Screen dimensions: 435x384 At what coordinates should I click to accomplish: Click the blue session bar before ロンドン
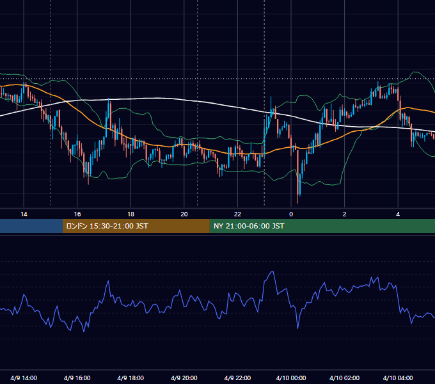(x=31, y=226)
